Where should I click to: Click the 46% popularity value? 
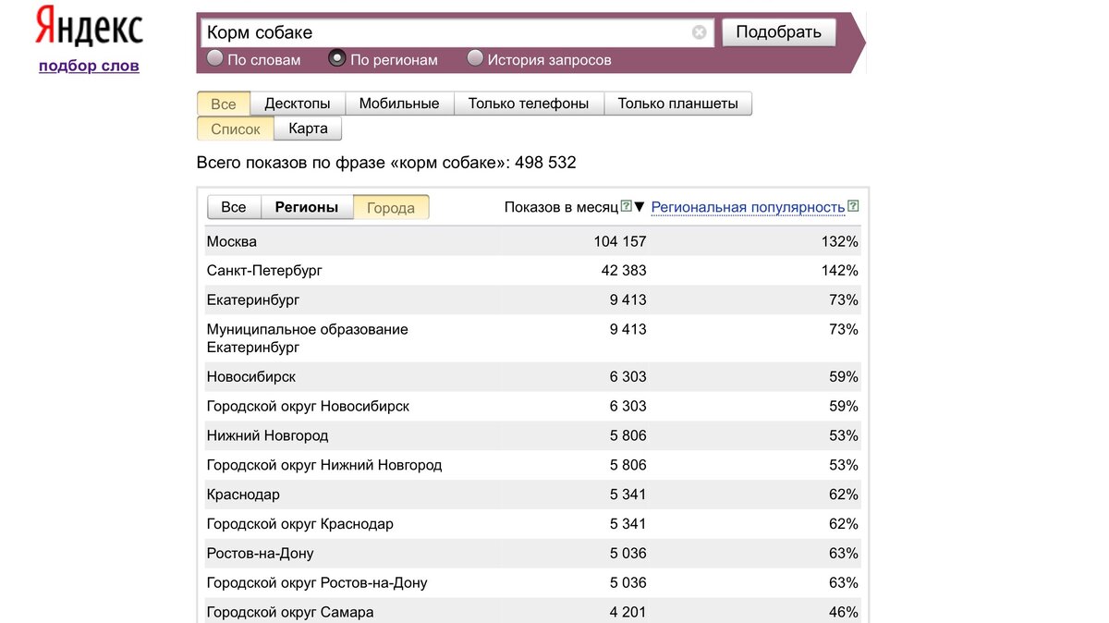844,612
